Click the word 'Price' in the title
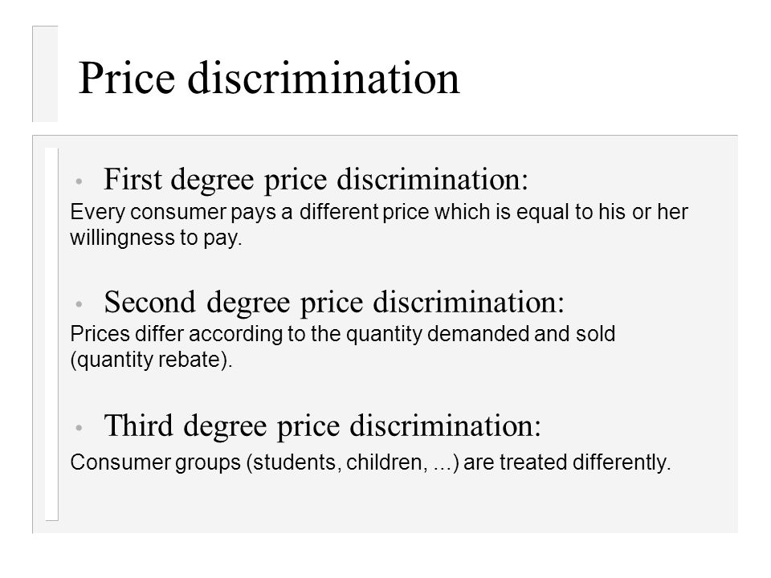The height and width of the screenshot is (578, 771). pos(127,79)
